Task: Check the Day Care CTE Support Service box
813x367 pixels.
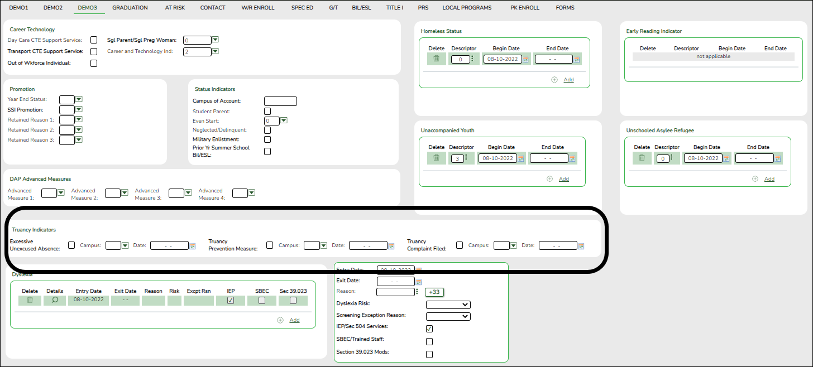Action: [x=93, y=40]
